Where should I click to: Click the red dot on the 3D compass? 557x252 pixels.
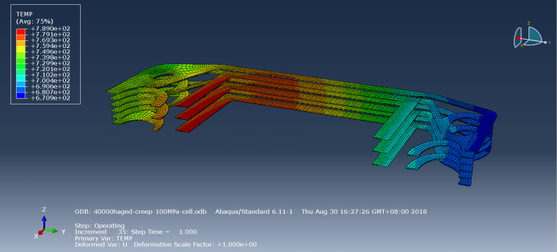518,38
